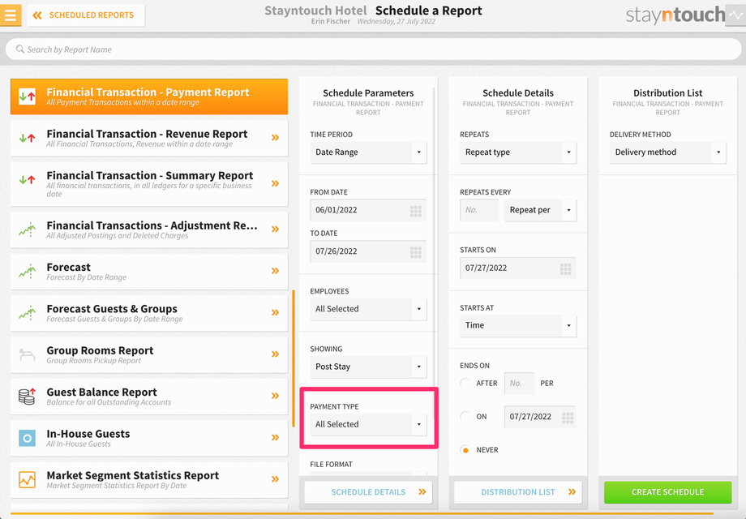Click the From Date field 06/01/2022
The image size is (746, 519).
(368, 210)
